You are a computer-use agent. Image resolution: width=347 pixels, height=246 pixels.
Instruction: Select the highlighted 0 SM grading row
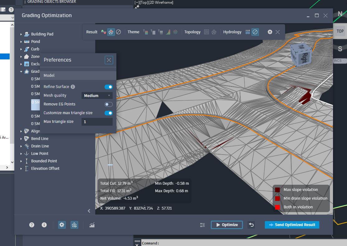[35, 105]
